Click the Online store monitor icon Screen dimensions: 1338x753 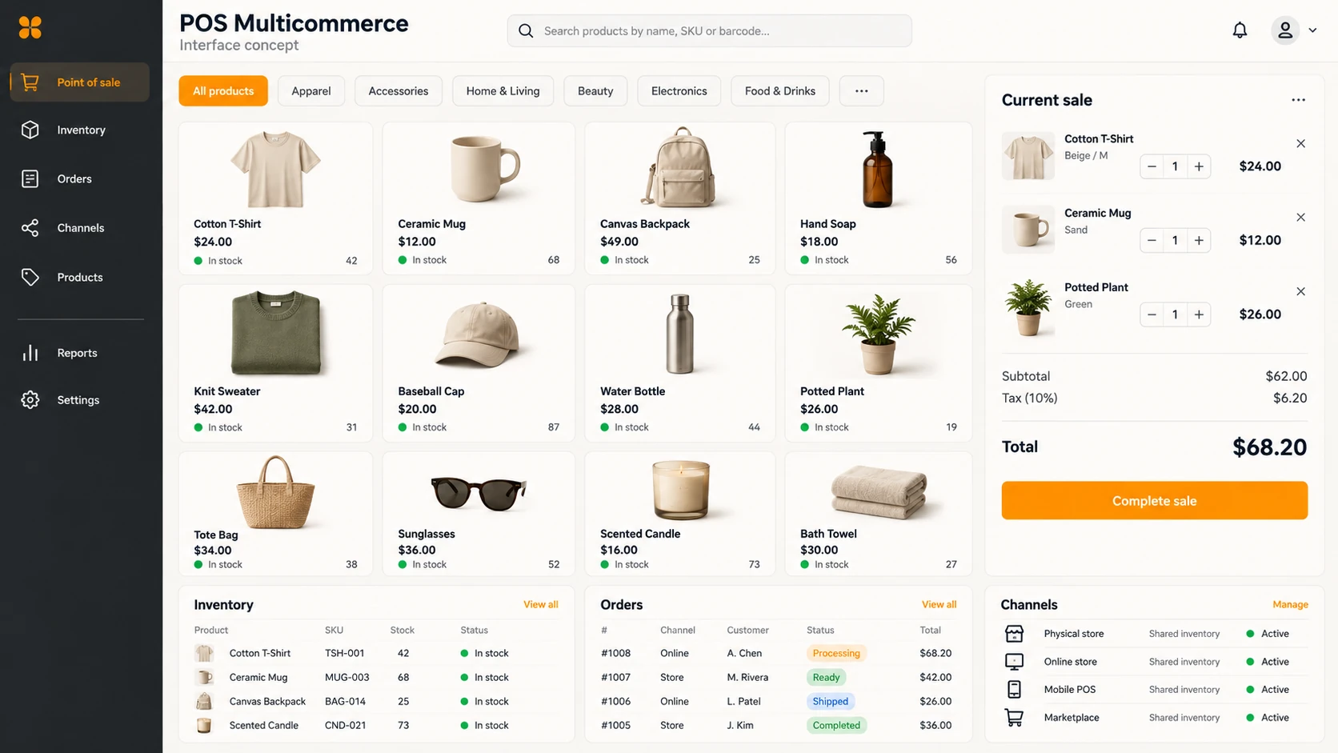(x=1014, y=662)
